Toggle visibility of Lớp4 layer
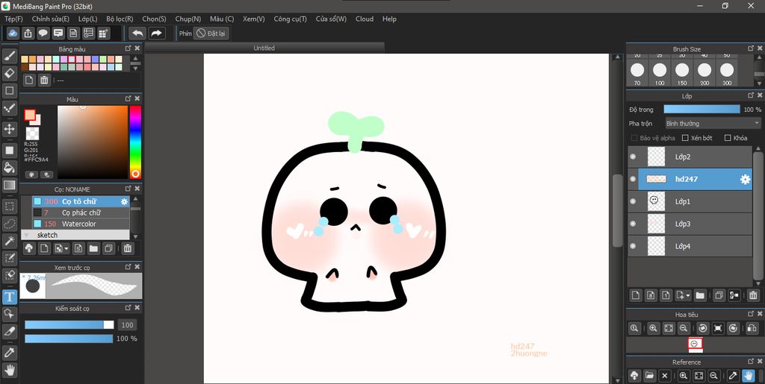Viewport: 765px width, 384px height. click(634, 246)
